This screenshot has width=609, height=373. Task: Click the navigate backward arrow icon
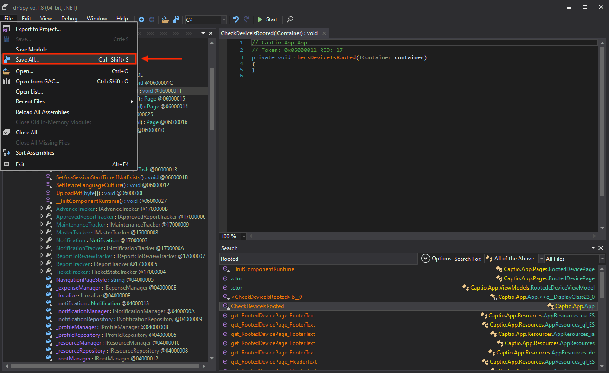click(141, 19)
